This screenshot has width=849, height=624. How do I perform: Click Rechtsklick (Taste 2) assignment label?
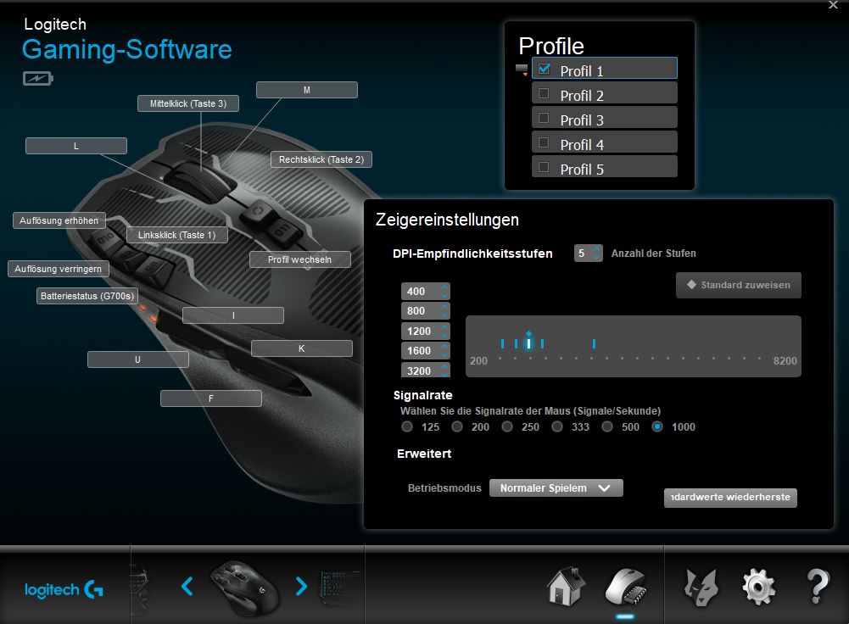click(321, 159)
